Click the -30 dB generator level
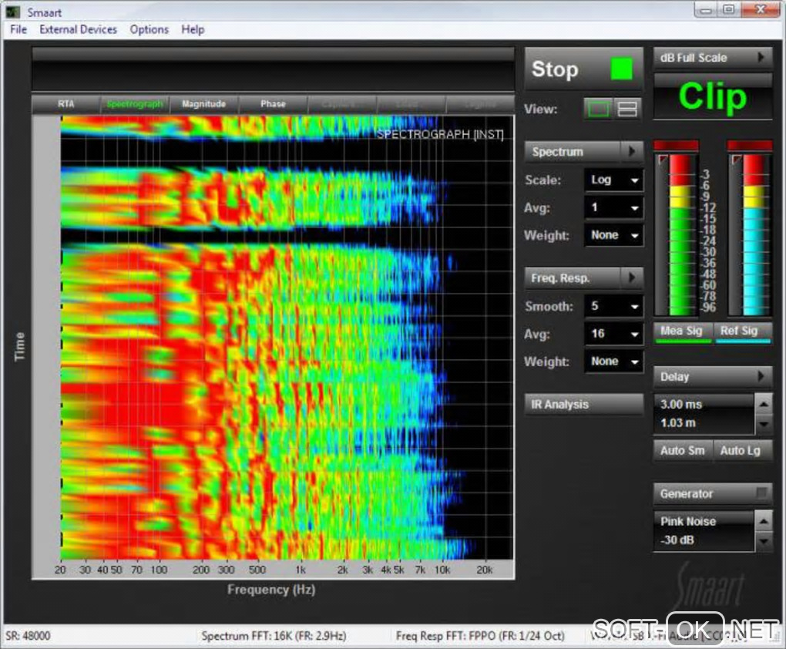Image resolution: width=786 pixels, height=649 pixels. pyautogui.click(x=677, y=540)
